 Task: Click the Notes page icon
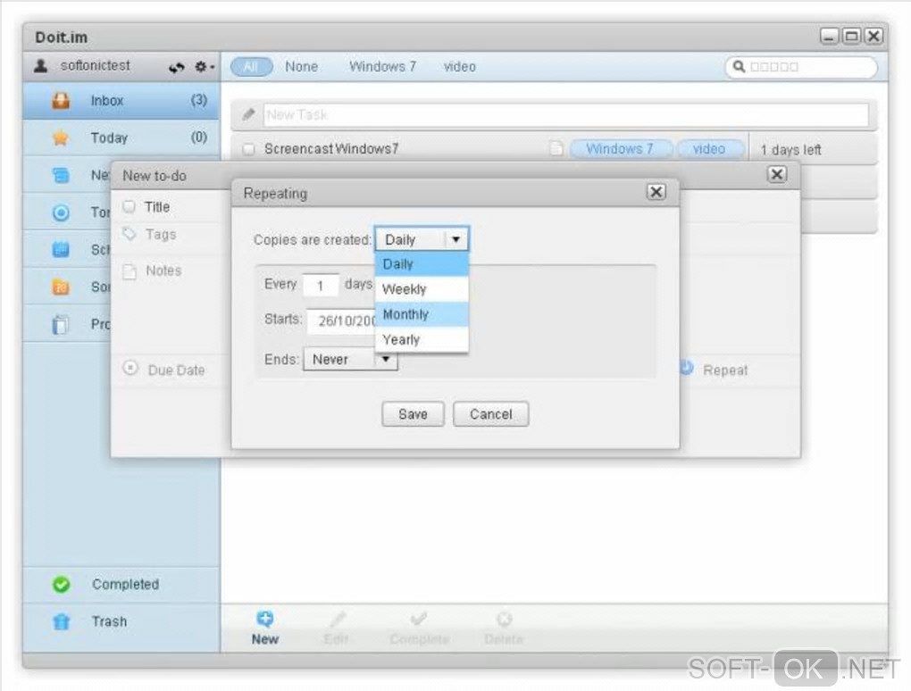[x=130, y=271]
